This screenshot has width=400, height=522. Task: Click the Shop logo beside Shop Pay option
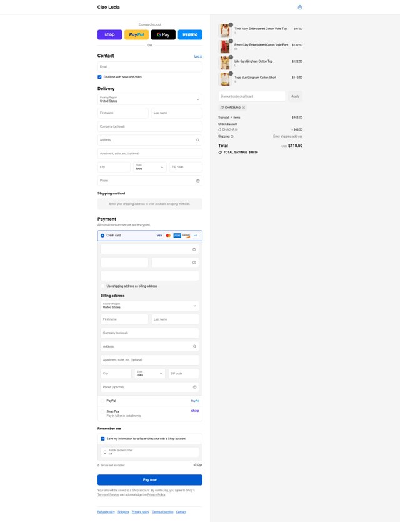click(x=195, y=411)
